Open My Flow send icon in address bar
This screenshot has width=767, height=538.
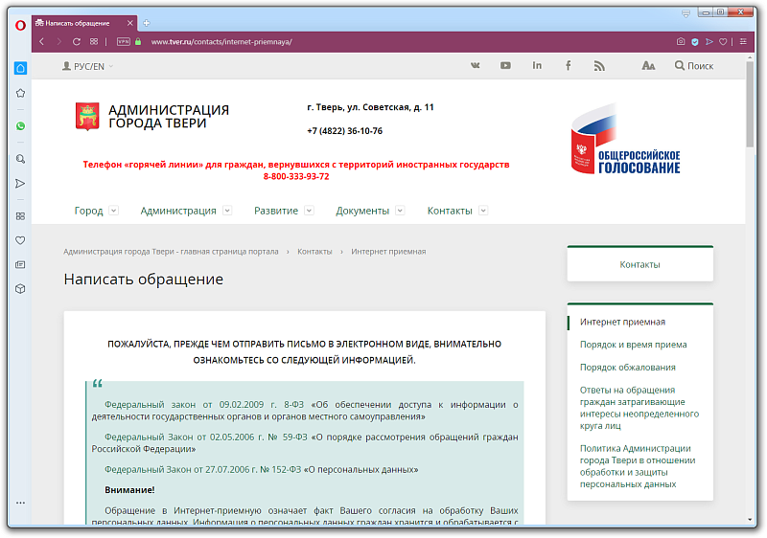(709, 42)
